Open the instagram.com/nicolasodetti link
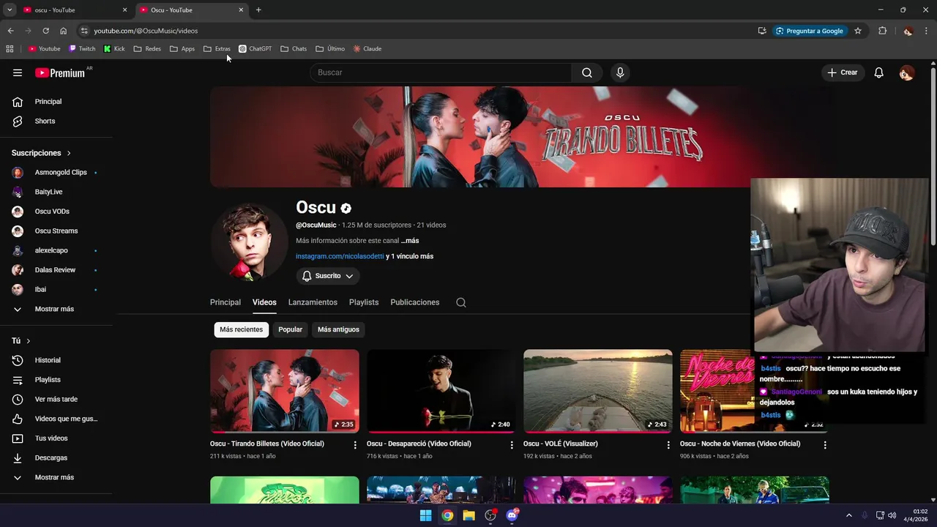Viewport: 937px width, 527px height. tap(340, 257)
